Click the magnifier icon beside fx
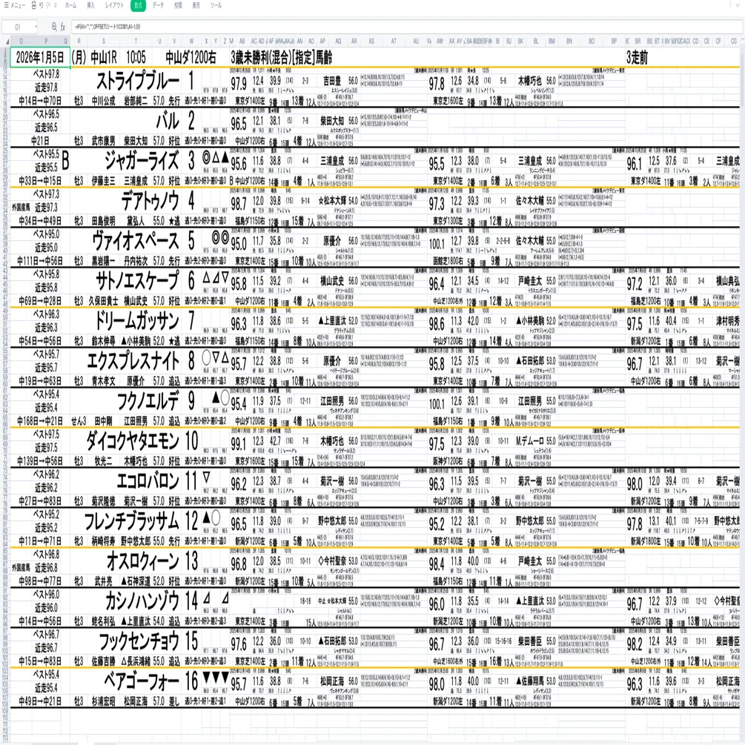The width and height of the screenshot is (745, 745). 53,27
